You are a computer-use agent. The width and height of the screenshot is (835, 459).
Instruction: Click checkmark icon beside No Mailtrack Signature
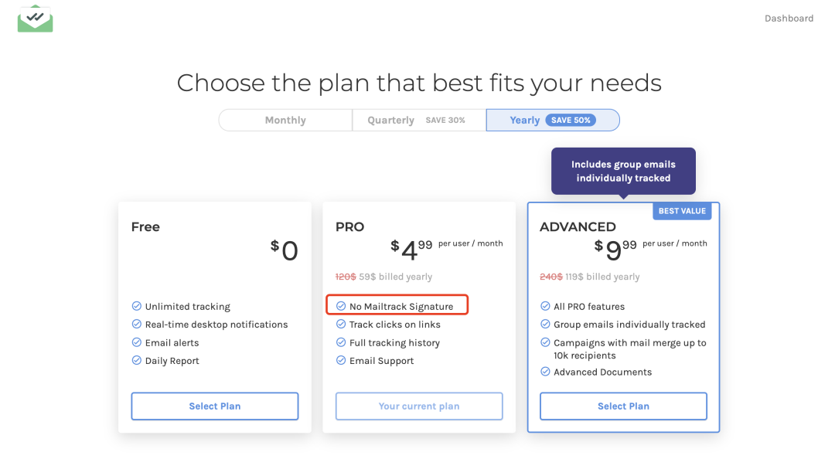[341, 306]
